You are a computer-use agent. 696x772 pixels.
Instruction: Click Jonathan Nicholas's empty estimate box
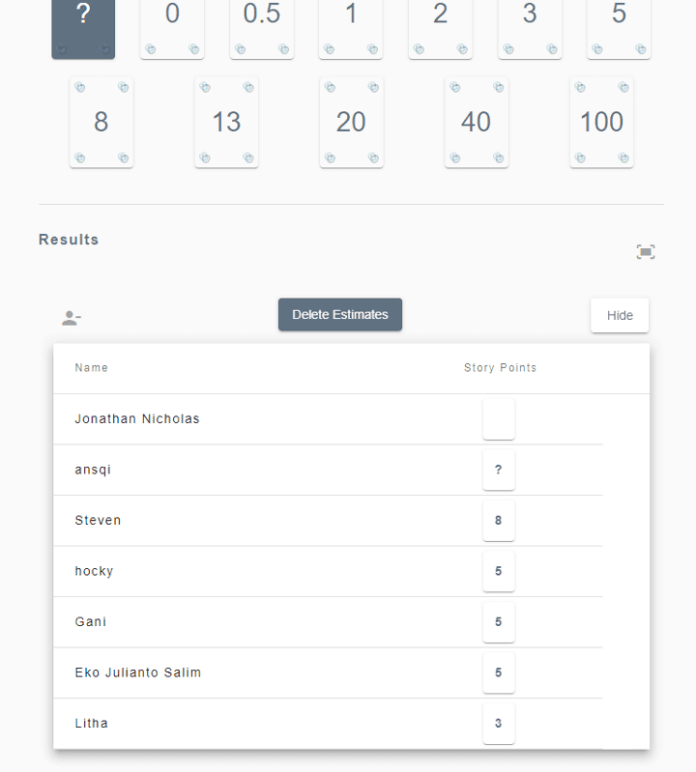(x=499, y=419)
